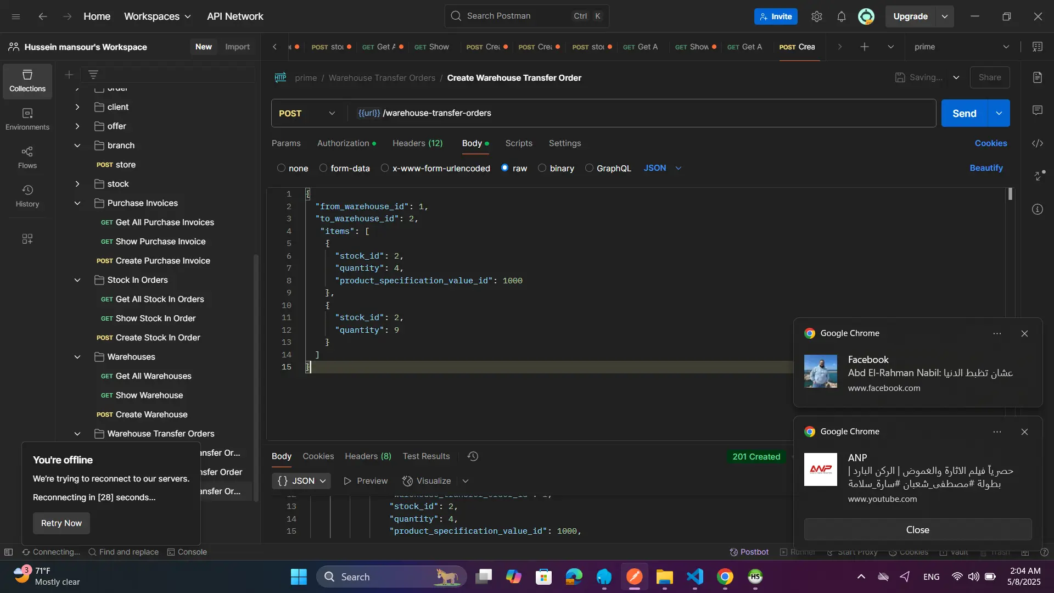The height and width of the screenshot is (593, 1054).
Task: Collapse the Purchase Invoices folder
Action: click(77, 203)
